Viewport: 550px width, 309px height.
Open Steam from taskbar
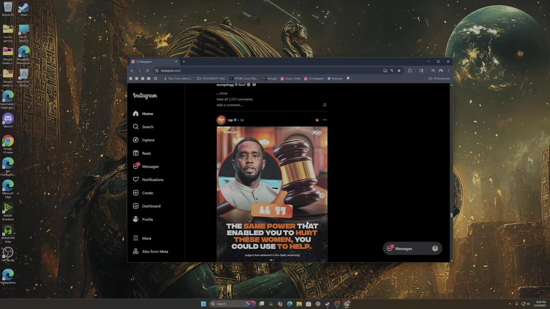pos(327,304)
